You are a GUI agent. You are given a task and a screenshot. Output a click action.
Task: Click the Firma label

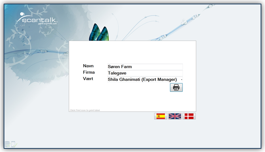point(89,72)
